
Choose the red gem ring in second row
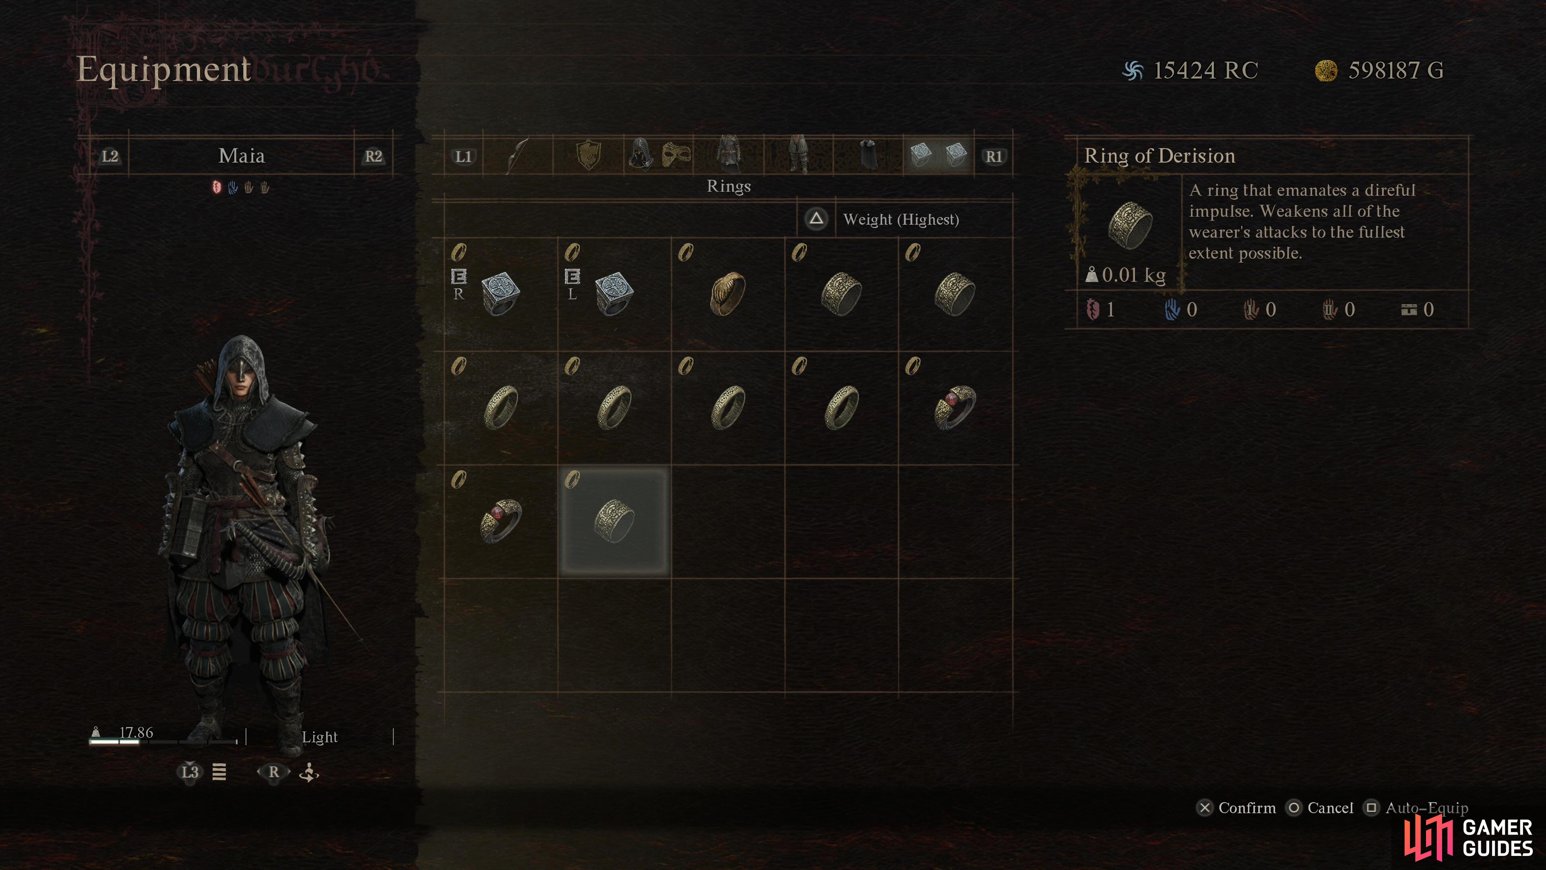pos(955,408)
